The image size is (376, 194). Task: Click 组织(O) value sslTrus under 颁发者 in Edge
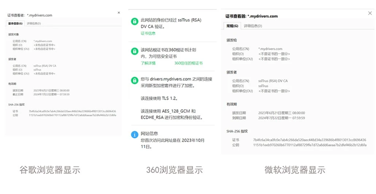263,86
